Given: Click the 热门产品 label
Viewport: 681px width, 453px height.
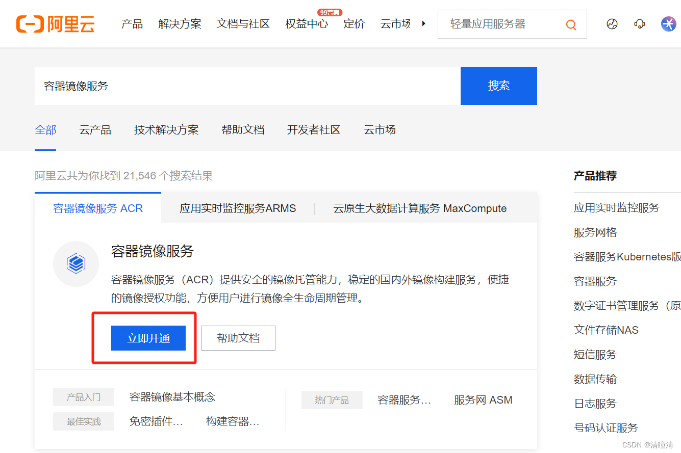Looking at the screenshot, I should (332, 400).
